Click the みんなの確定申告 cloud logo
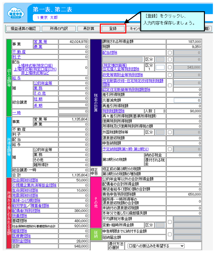The height and width of the screenshot is (254, 216). pyautogui.click(x=16, y=13)
